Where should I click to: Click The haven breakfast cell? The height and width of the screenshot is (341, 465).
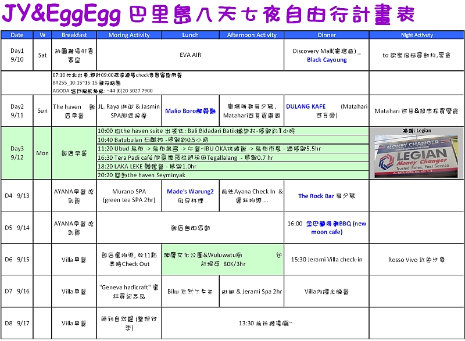click(x=74, y=111)
